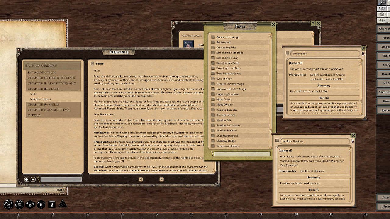Screen dimensions: 390x219
Task: Open the Images sidebar button
Action: (383, 47)
